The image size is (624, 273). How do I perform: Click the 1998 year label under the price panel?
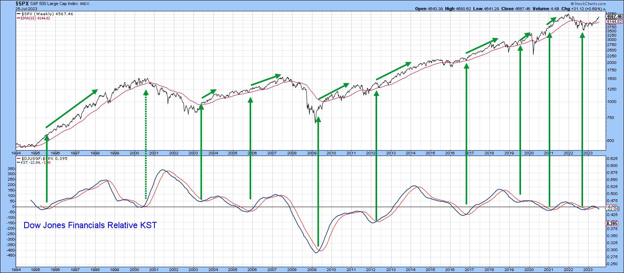[95, 154]
